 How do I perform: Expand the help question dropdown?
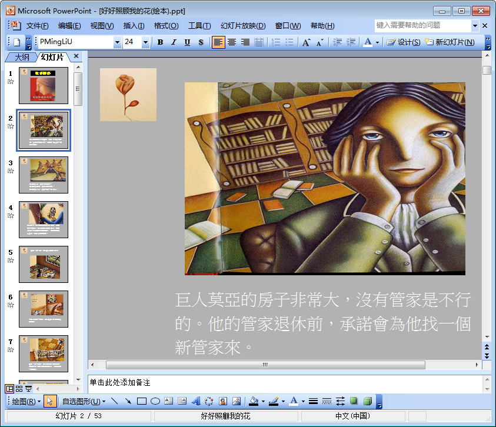tap(475, 26)
